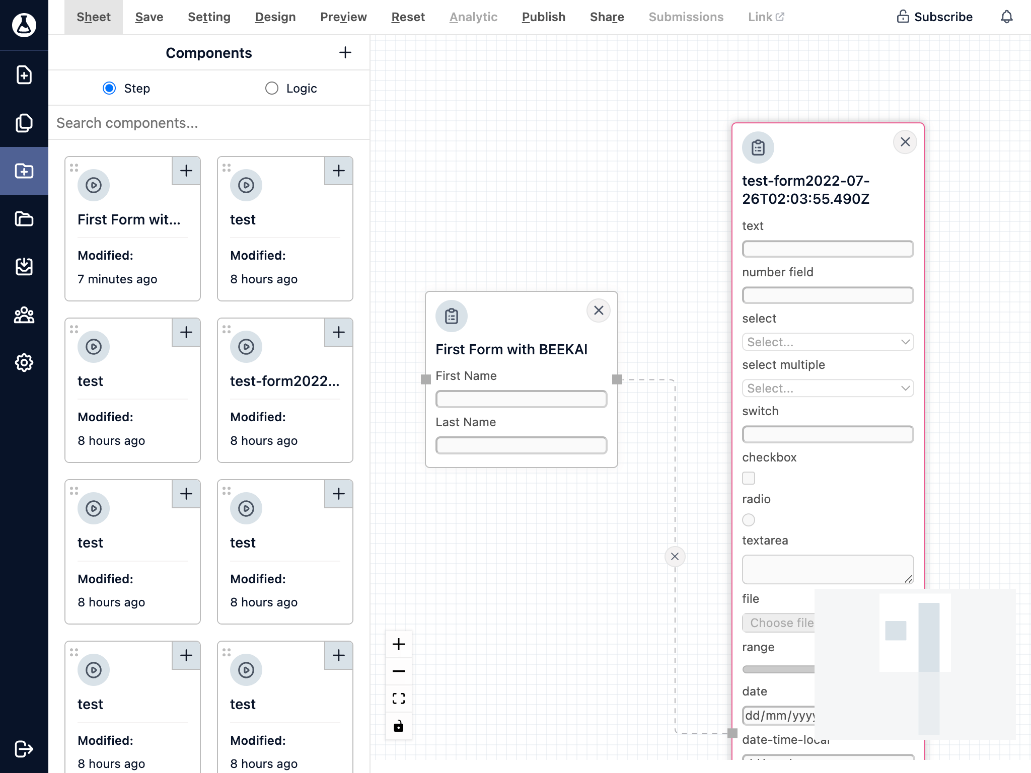Click '7 minutes ago' modified text
Screen dimensions: 1031x773
pyautogui.click(x=117, y=279)
